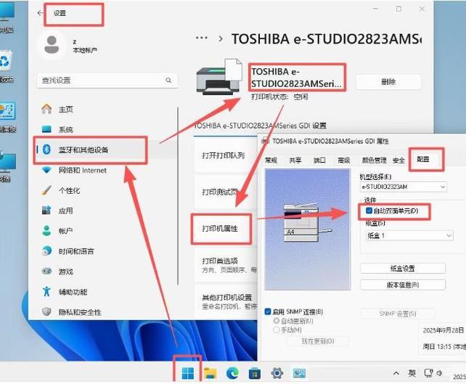Switch to the 端口 tab
Image resolution: width=466 pixels, height=384 pixels.
coord(319,160)
